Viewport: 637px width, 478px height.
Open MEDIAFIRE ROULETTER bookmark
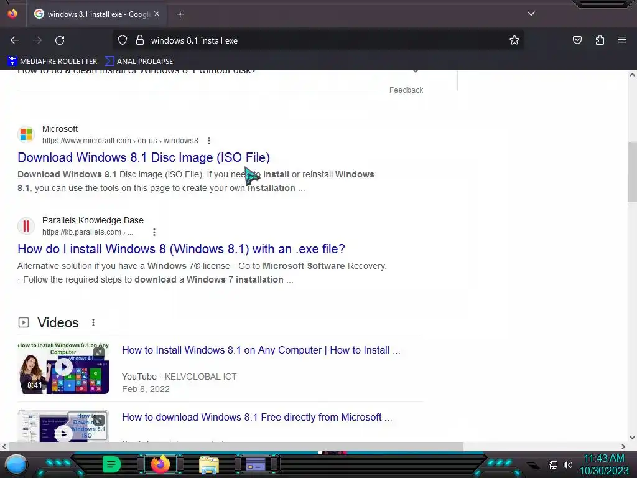tap(52, 62)
